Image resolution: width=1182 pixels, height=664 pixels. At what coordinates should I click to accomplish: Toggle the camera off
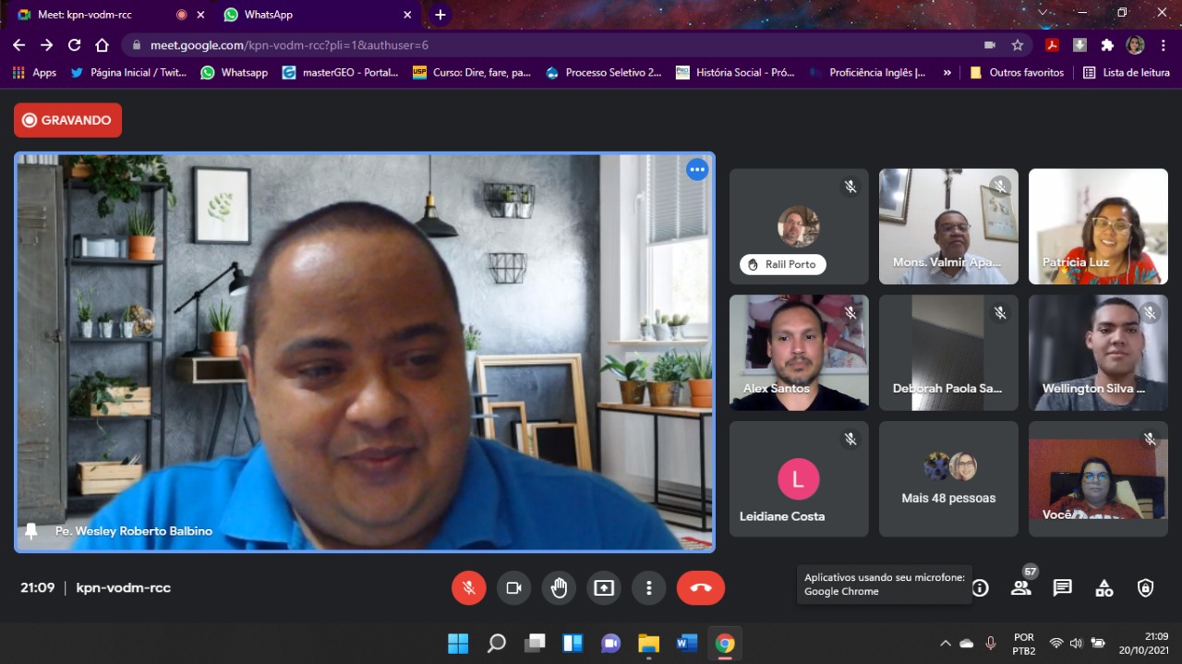pyautogui.click(x=514, y=588)
